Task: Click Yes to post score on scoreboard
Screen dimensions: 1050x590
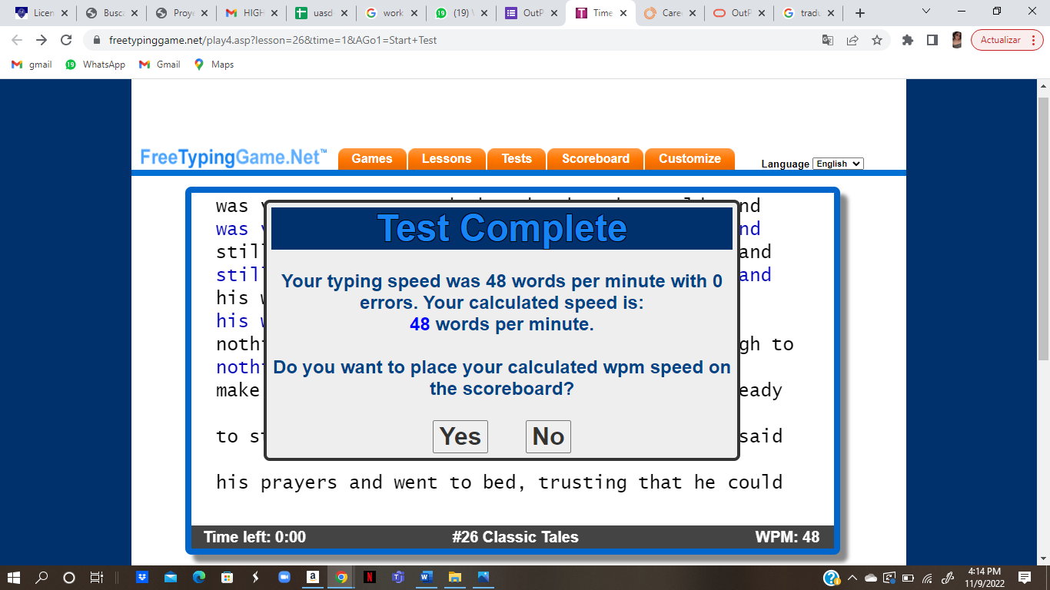Action: [460, 436]
